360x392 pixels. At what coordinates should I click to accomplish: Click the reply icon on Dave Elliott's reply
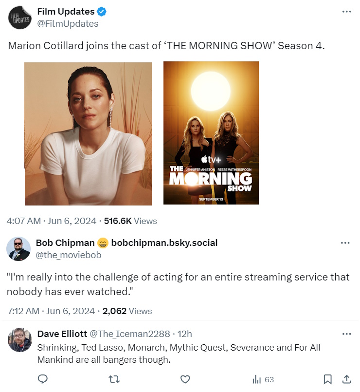pos(43,379)
